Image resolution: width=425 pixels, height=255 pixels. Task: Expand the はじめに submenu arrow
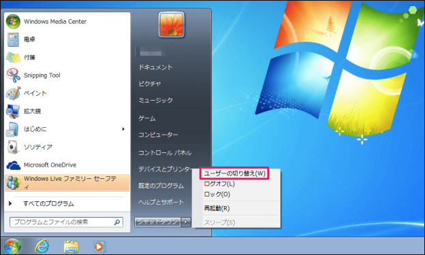tap(123, 129)
